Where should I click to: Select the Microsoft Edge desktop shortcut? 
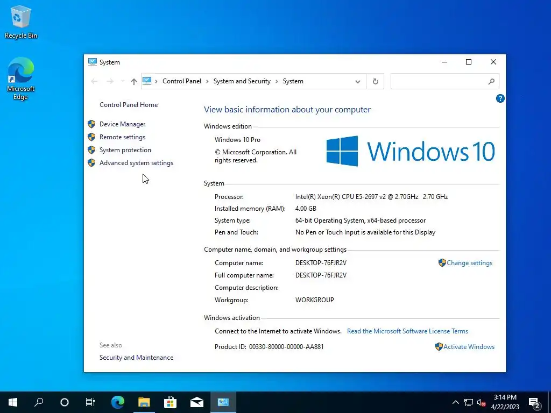[21, 79]
